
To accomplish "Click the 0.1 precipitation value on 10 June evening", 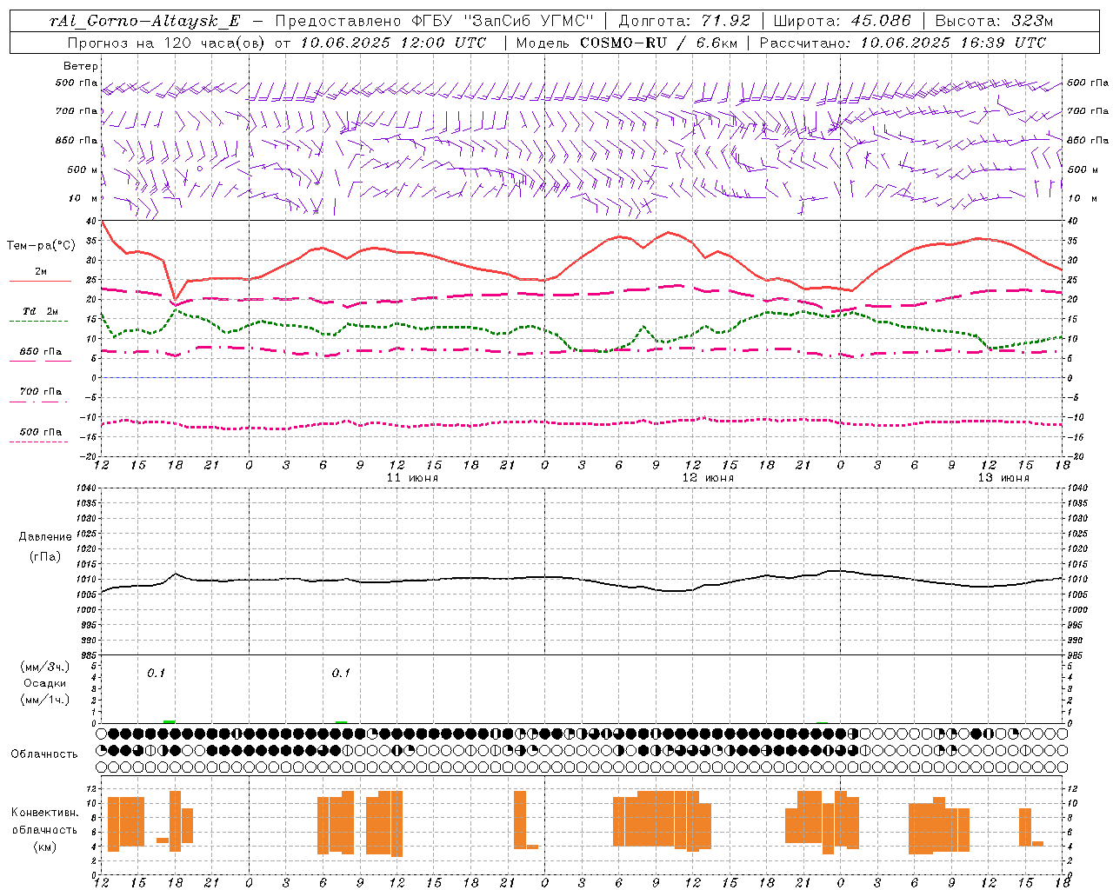I will pos(156,674).
